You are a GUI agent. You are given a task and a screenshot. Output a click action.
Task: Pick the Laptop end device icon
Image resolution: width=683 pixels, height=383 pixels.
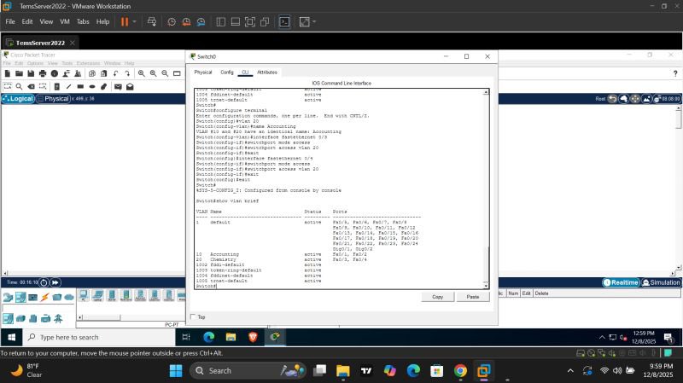tap(97, 295)
